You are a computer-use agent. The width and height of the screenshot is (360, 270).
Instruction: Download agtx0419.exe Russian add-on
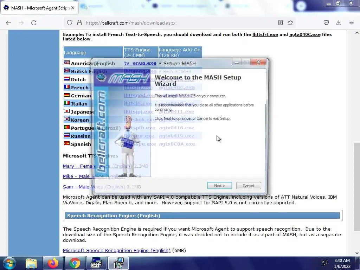tap(176, 136)
